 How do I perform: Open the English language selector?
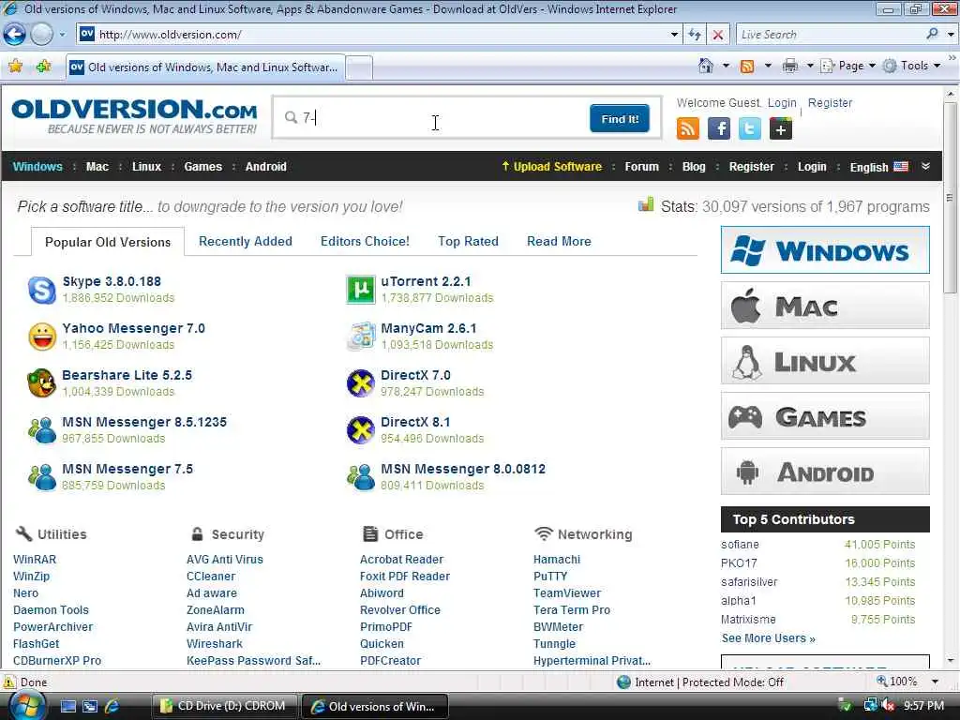click(878, 167)
